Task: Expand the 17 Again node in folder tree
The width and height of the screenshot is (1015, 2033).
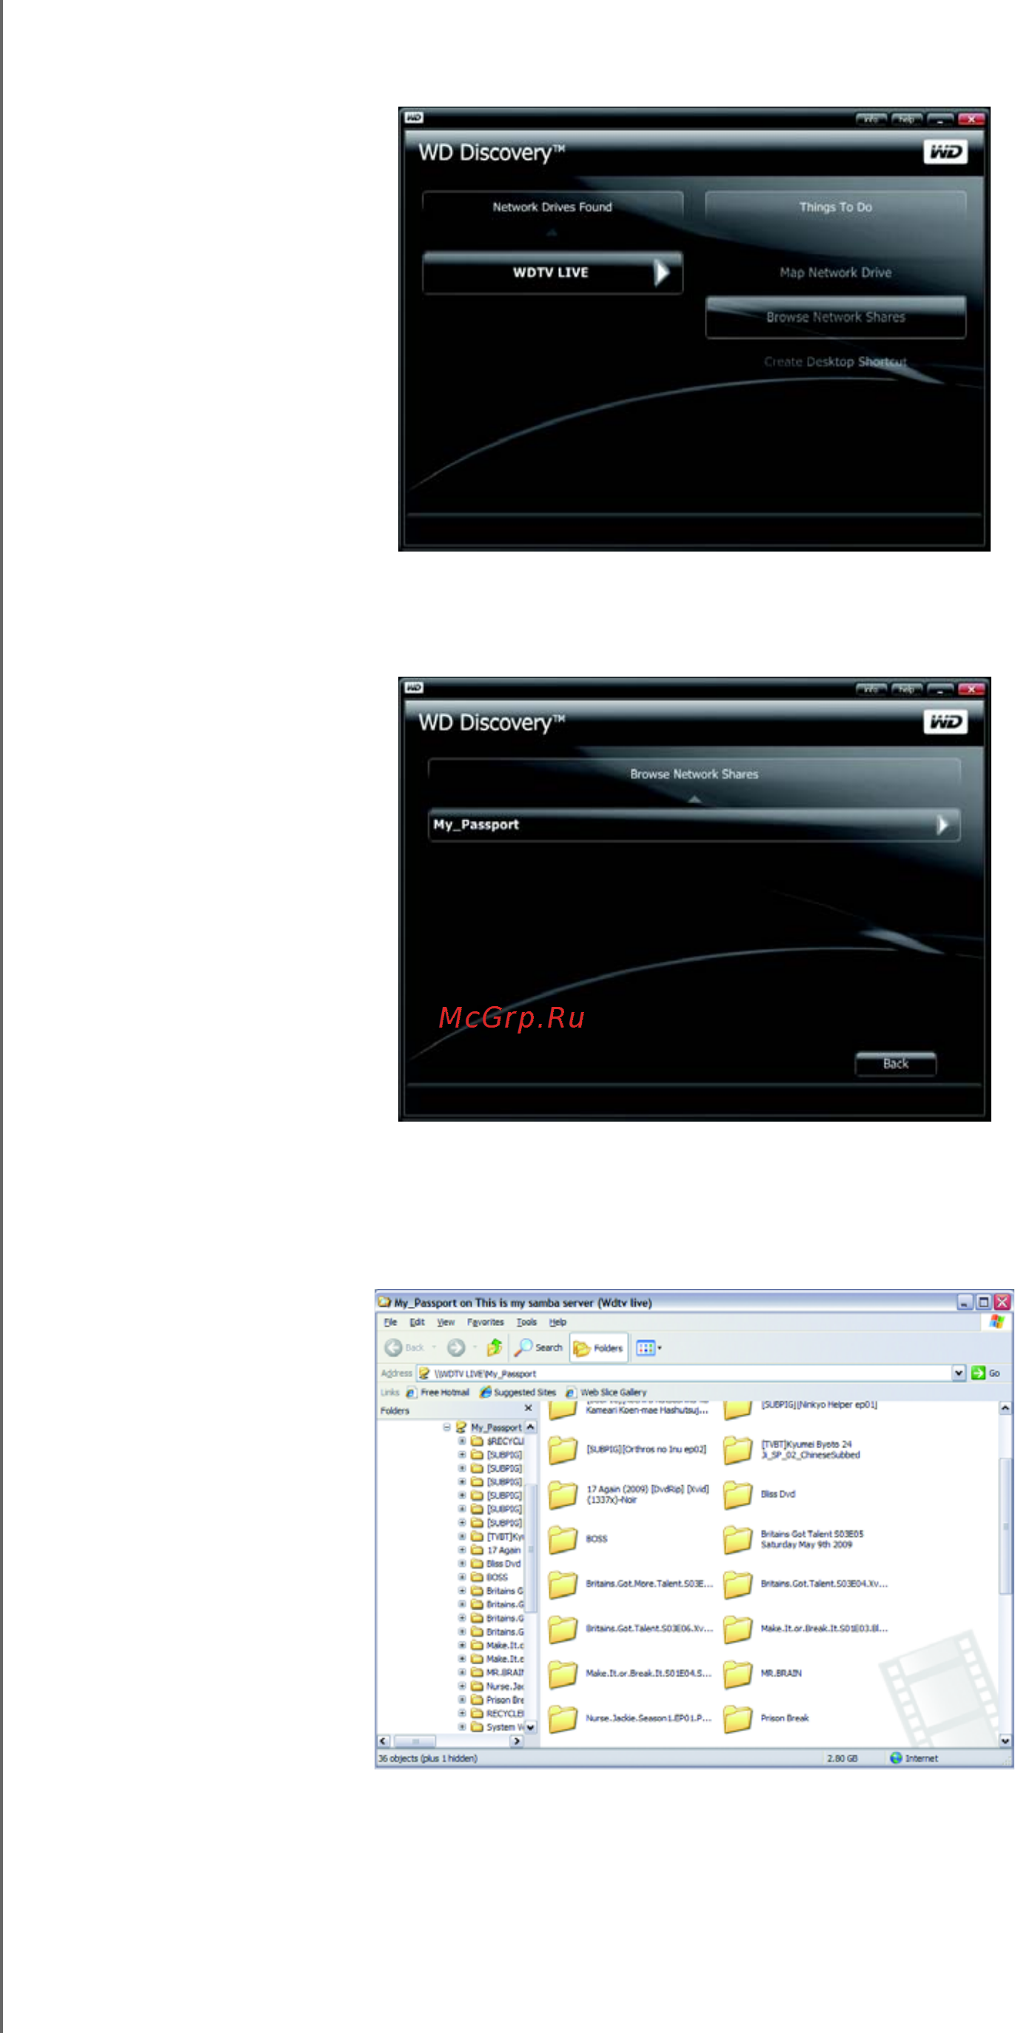Action: click(x=463, y=1550)
